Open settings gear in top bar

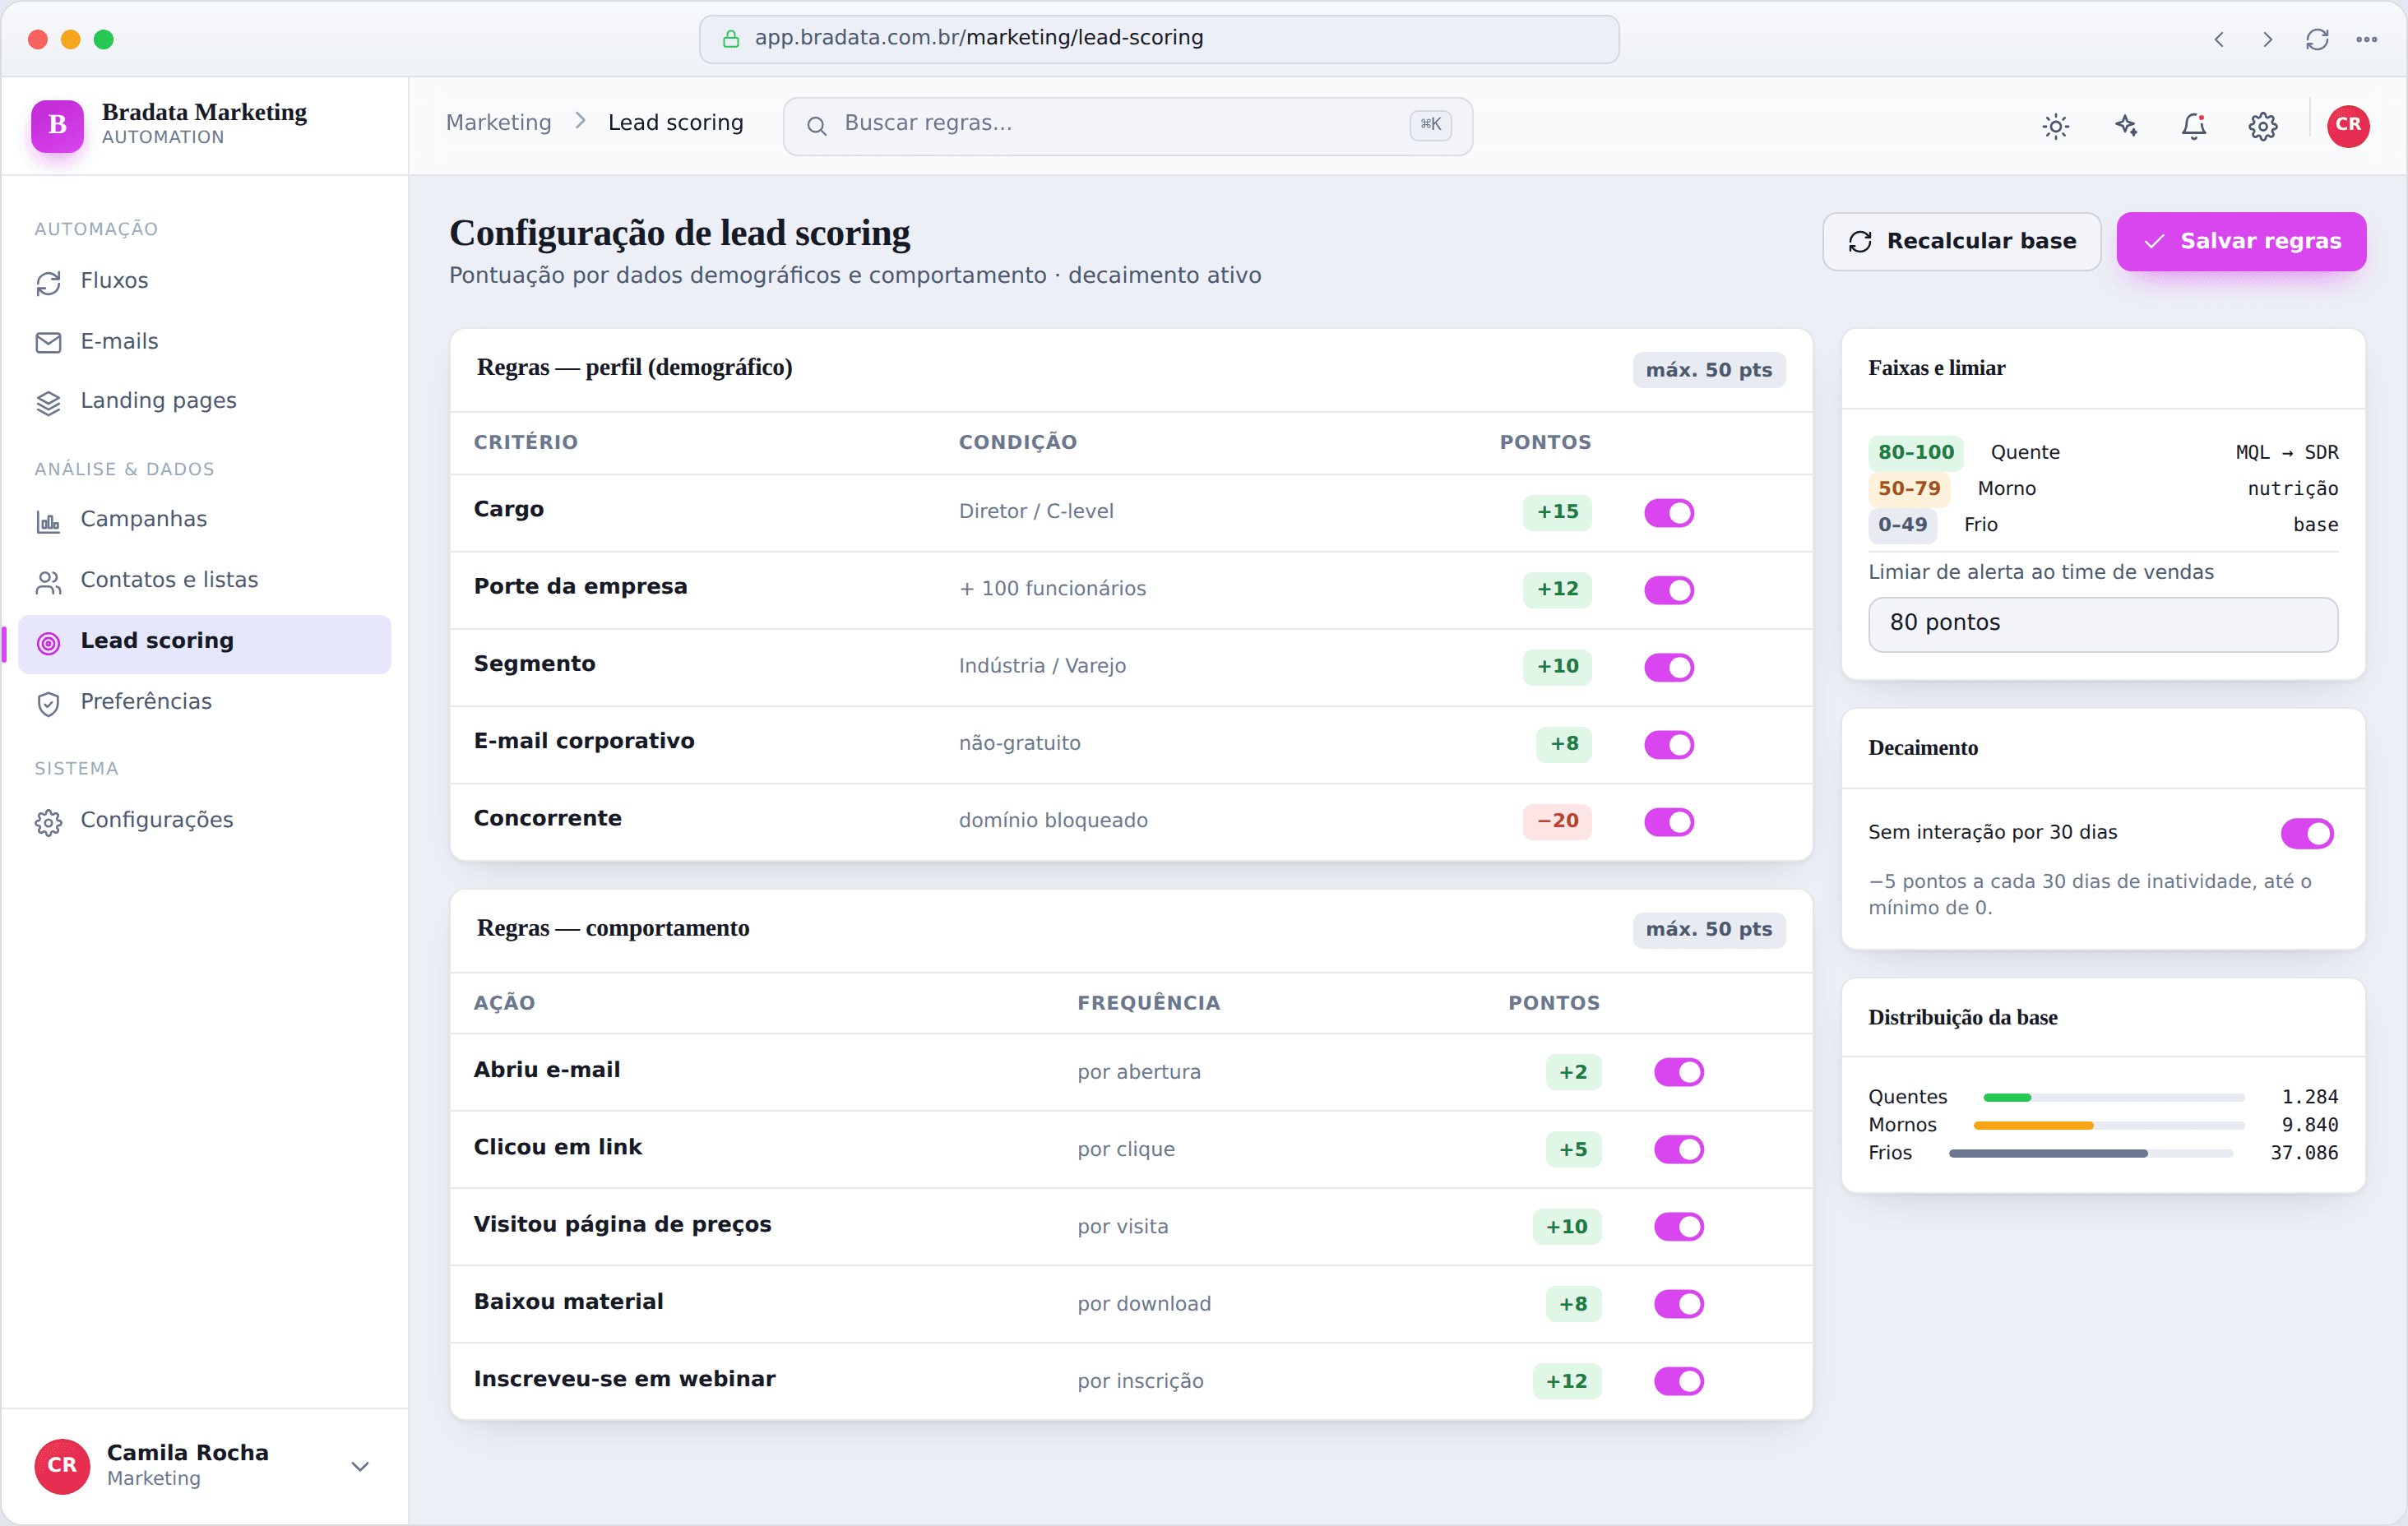click(2263, 126)
